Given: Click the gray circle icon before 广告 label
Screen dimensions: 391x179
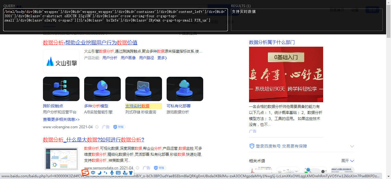Looking at the screenshot, I should (x=97, y=127).
